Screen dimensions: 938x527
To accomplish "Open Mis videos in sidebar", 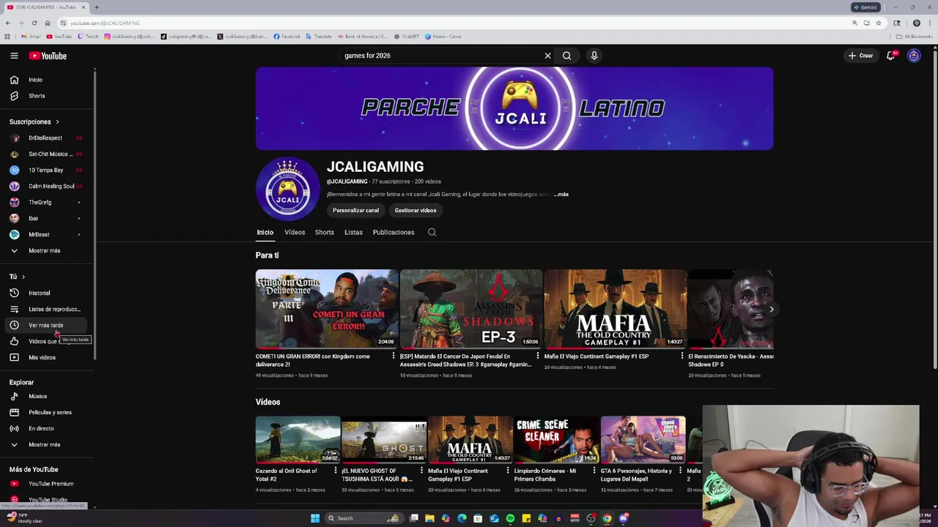I will [x=47, y=357].
